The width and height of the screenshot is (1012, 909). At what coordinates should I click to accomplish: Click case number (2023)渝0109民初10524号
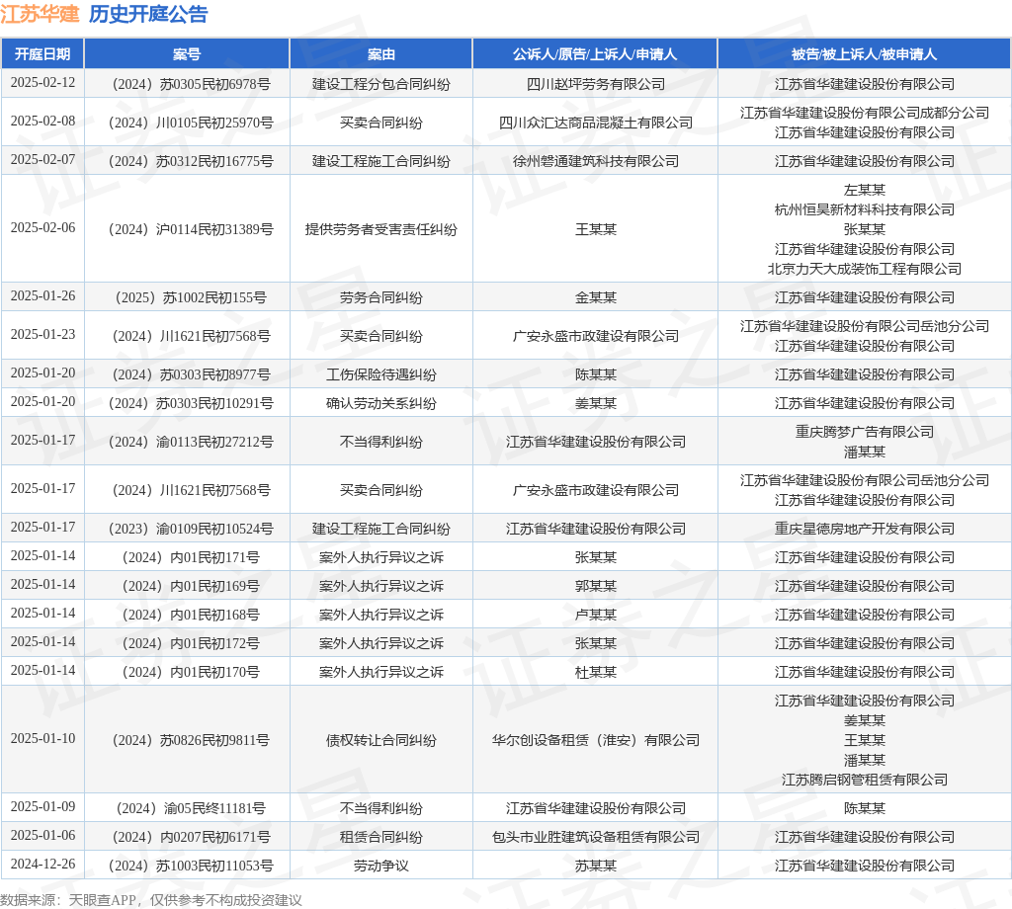click(x=191, y=529)
